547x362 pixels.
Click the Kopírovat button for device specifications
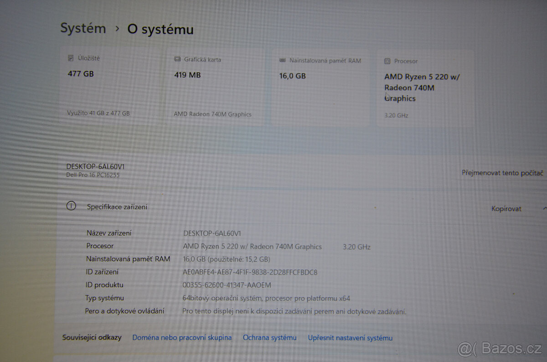[x=506, y=208]
